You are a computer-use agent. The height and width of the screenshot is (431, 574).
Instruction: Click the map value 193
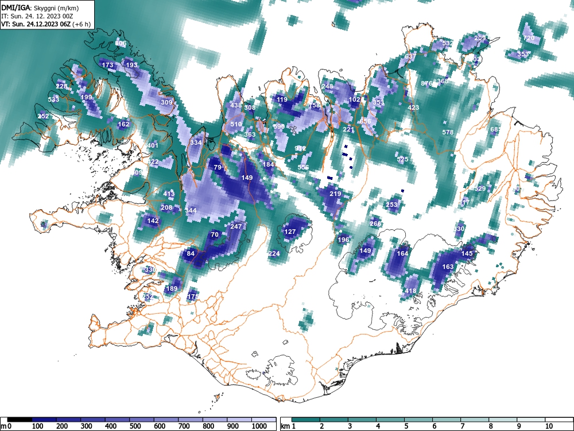click(x=132, y=65)
